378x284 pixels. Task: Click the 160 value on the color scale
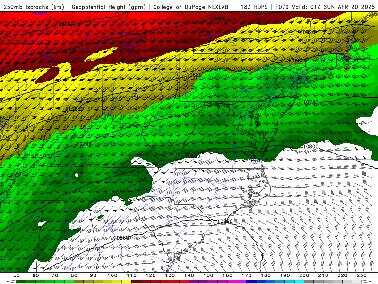[227, 275]
